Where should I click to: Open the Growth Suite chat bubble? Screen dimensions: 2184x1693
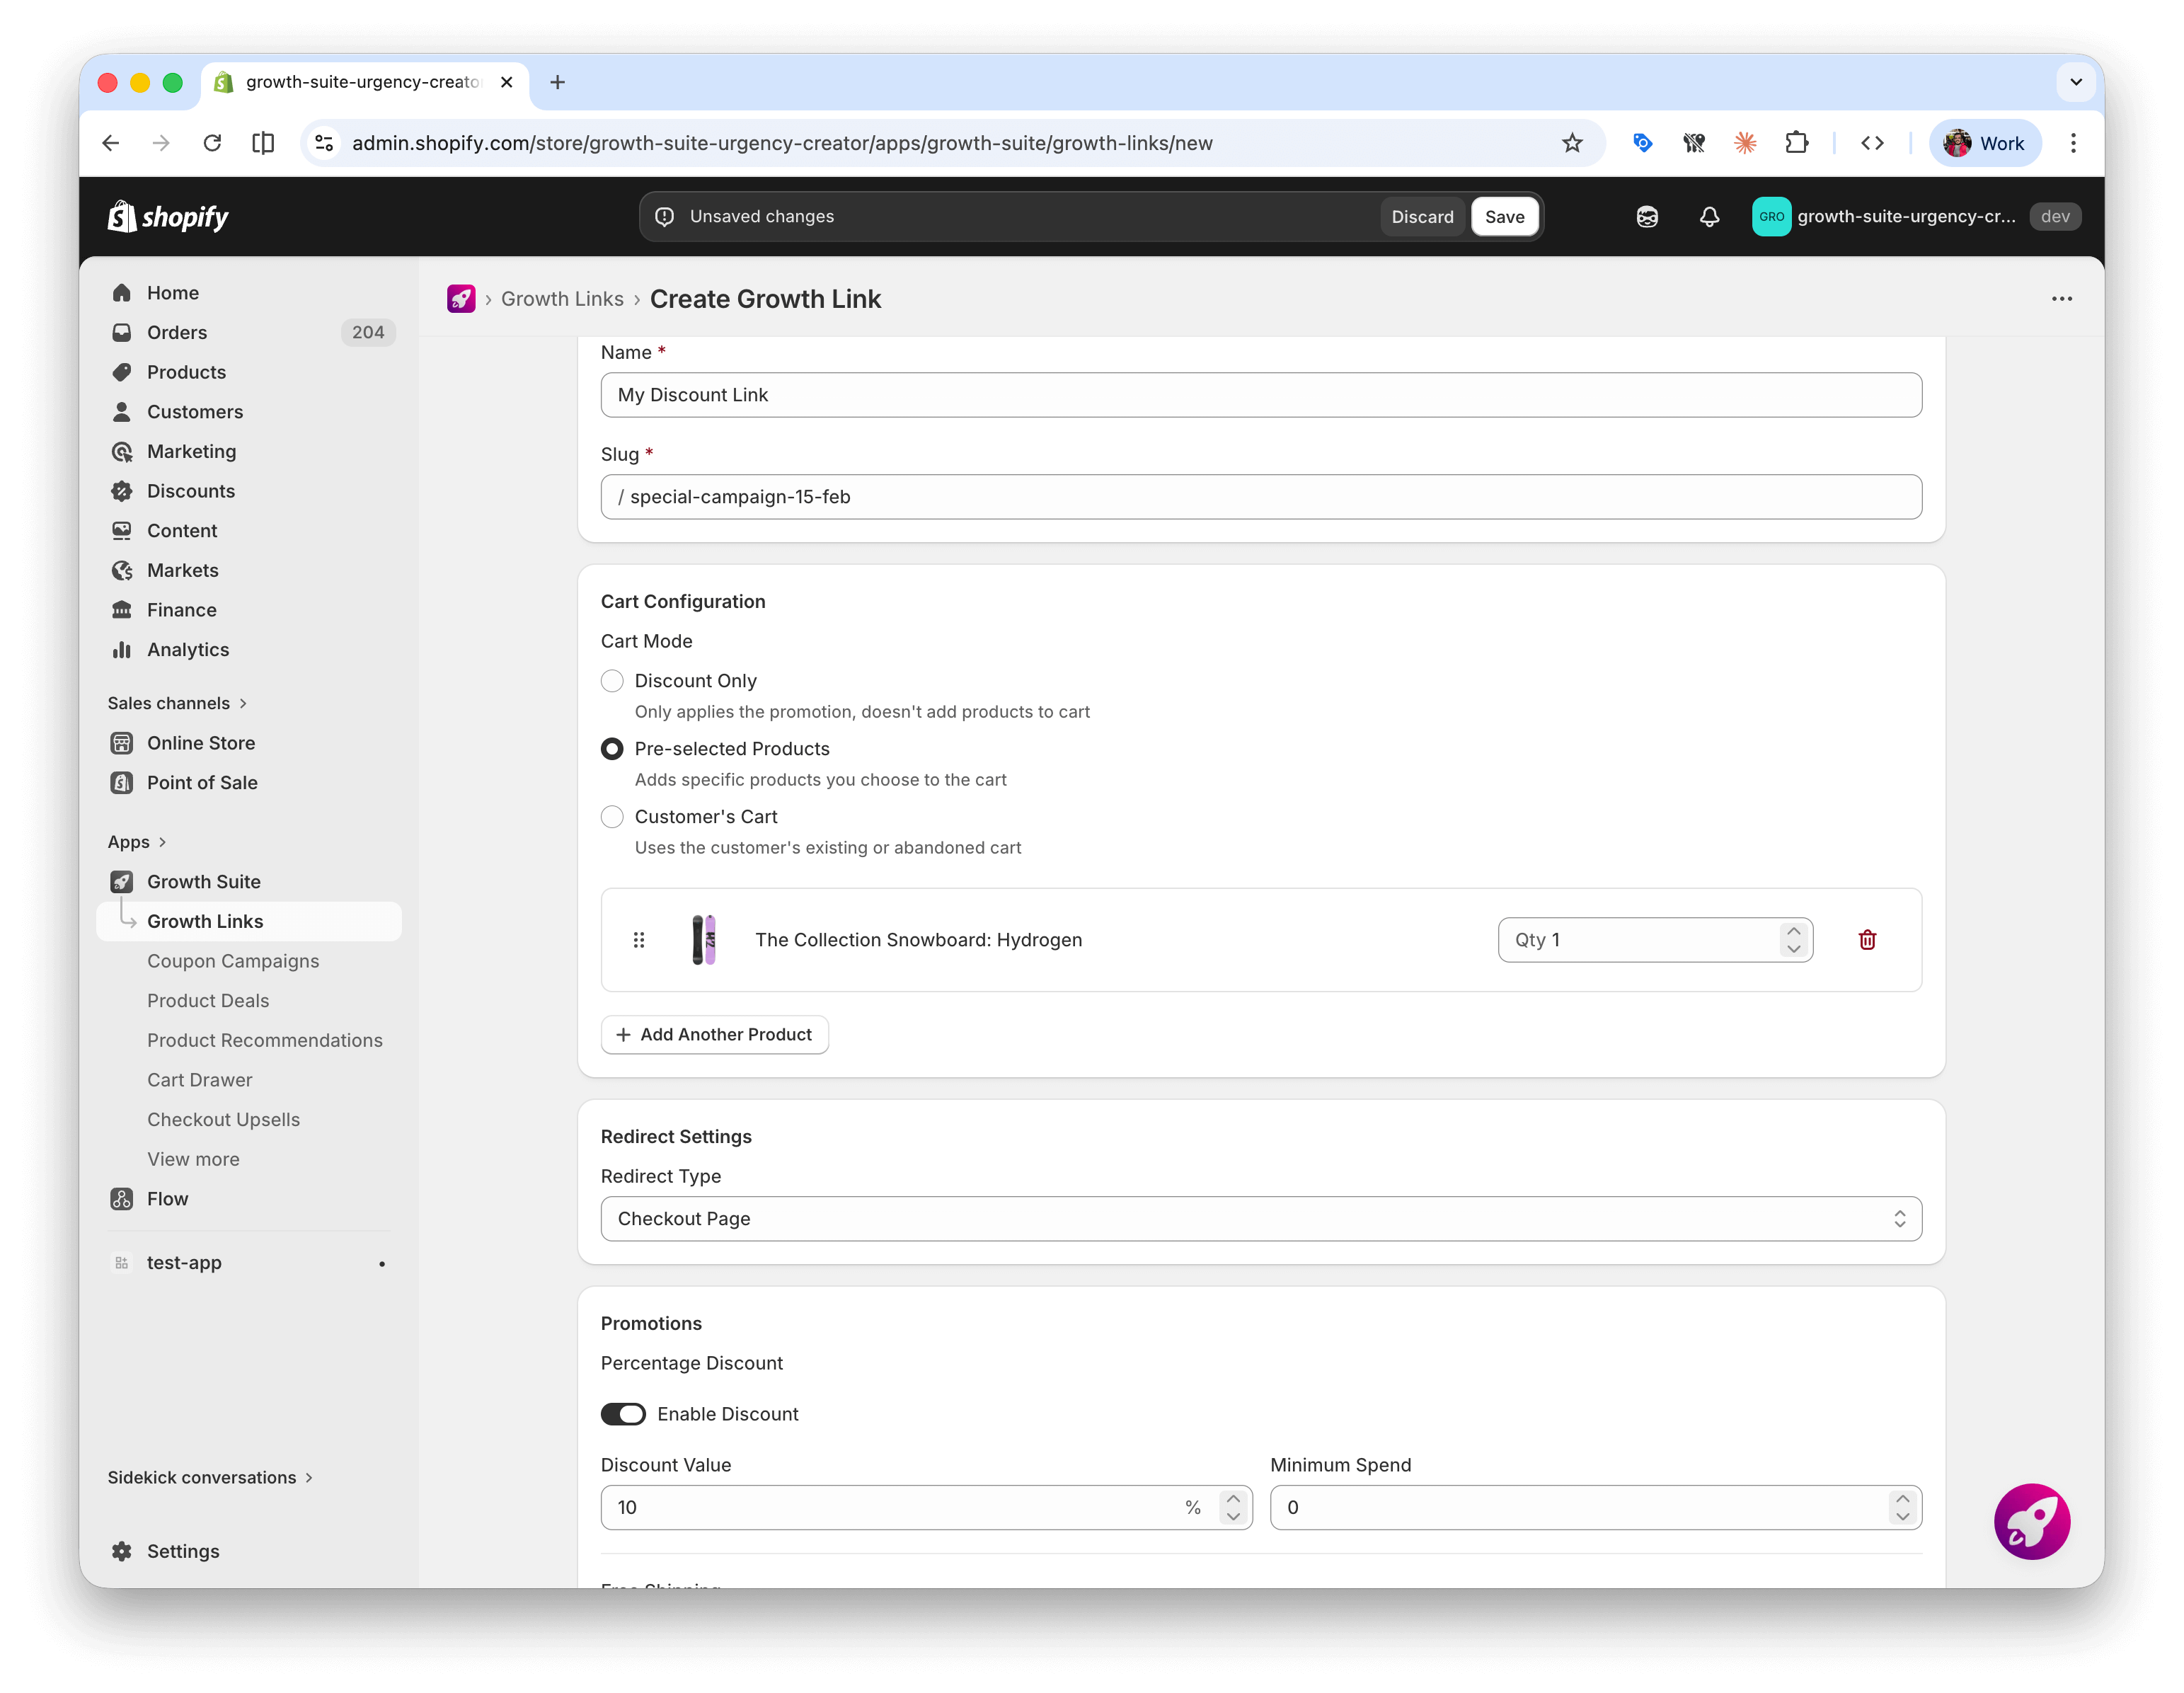point(2032,1521)
